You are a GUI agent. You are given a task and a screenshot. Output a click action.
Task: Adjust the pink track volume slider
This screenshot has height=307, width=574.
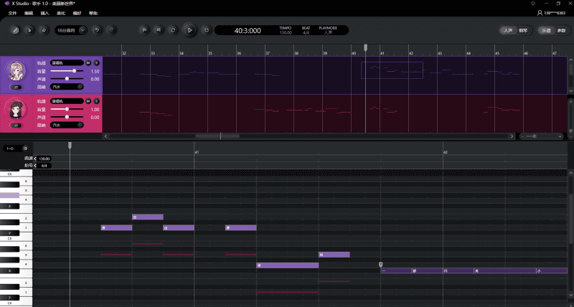67,109
